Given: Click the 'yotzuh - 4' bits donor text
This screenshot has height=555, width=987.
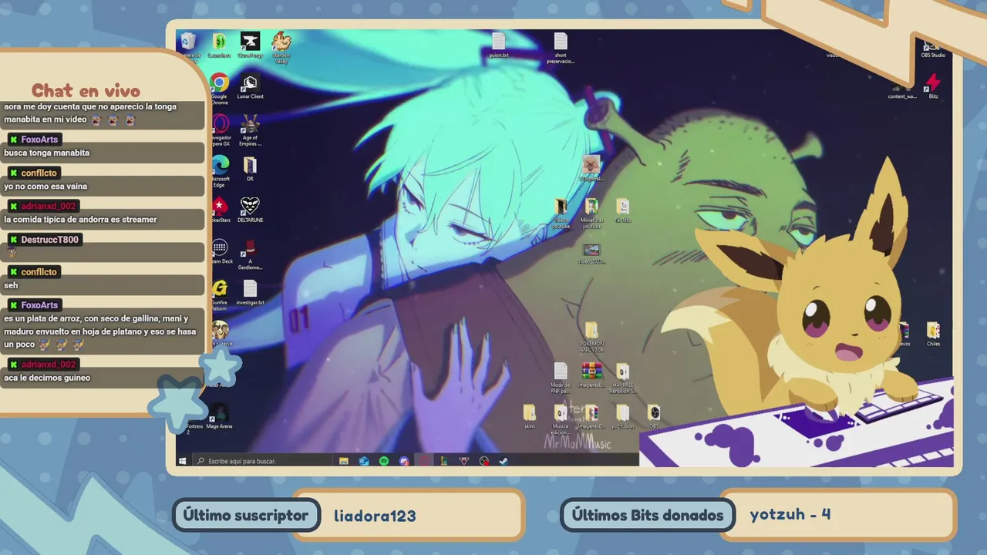Looking at the screenshot, I should point(790,514).
